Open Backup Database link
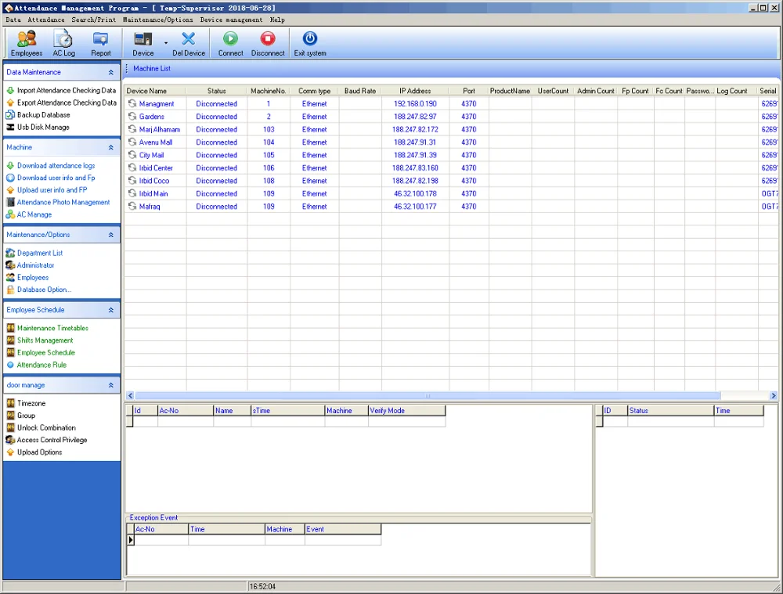Viewport: 783px width, 594px height. (x=43, y=115)
